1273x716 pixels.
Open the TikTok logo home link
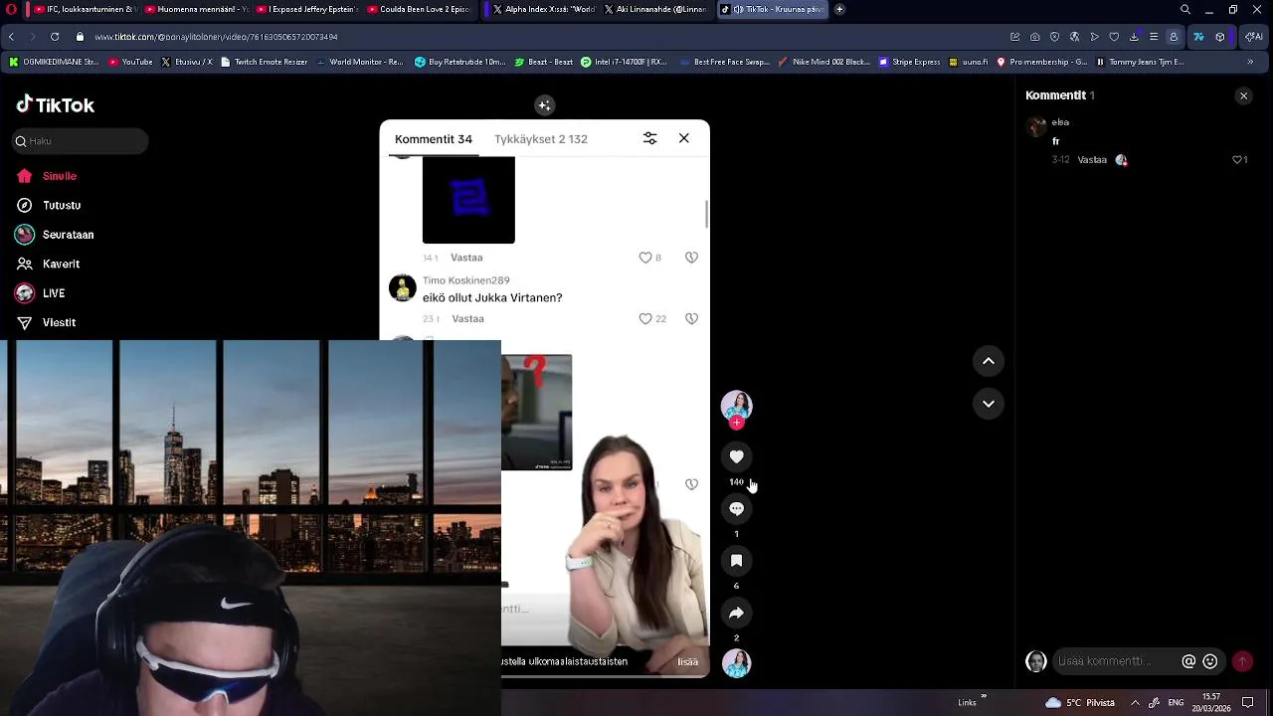(56, 103)
